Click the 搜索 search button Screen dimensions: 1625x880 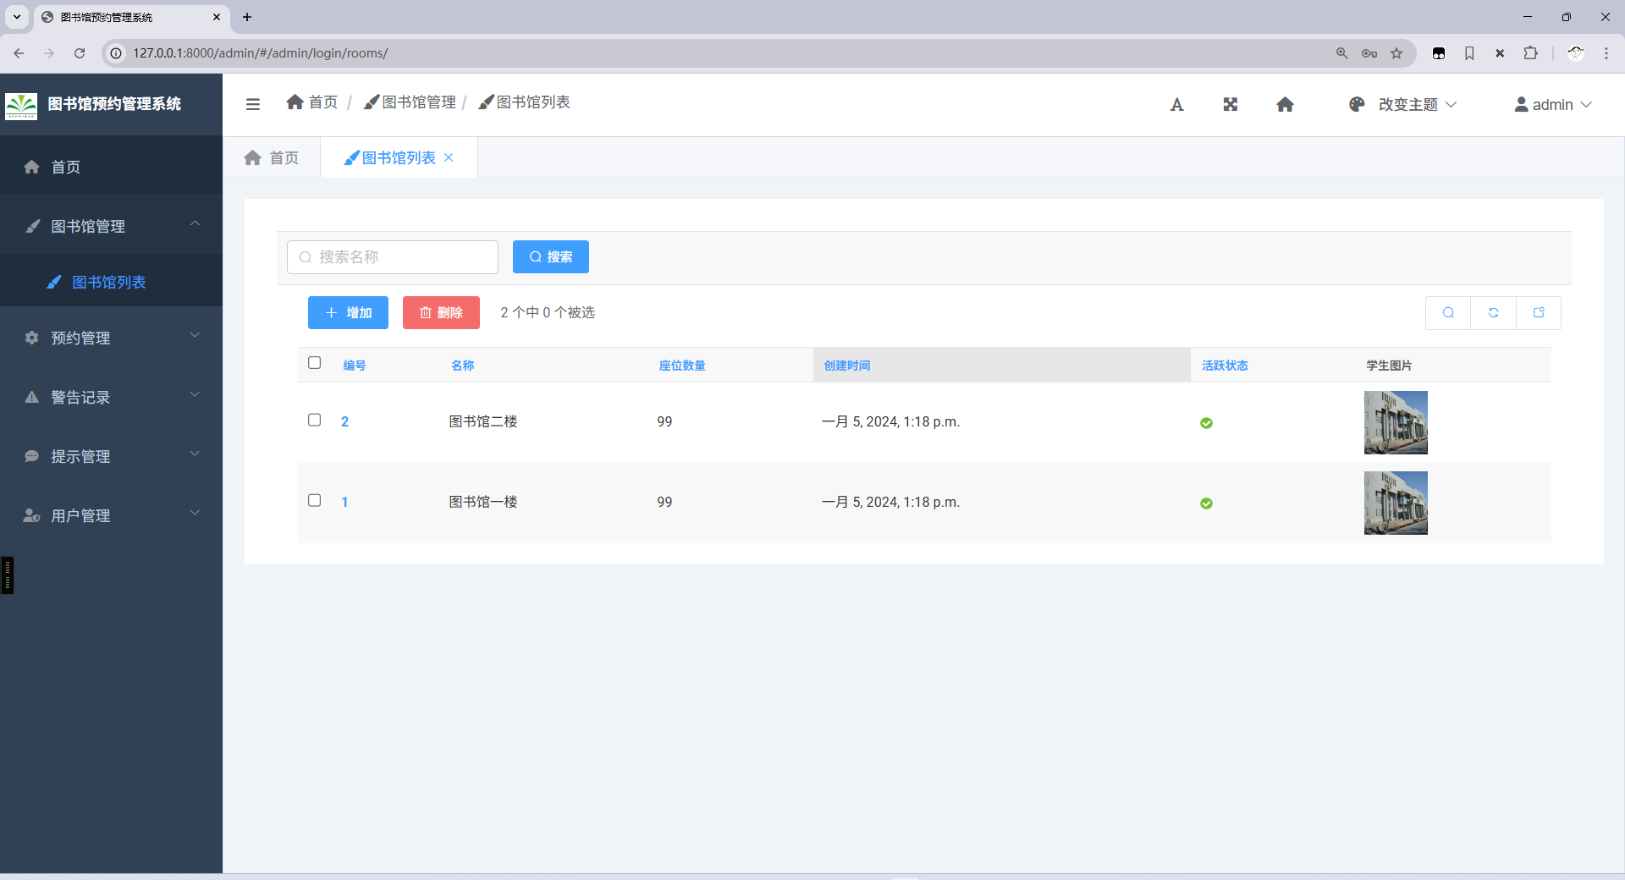pyautogui.click(x=551, y=257)
